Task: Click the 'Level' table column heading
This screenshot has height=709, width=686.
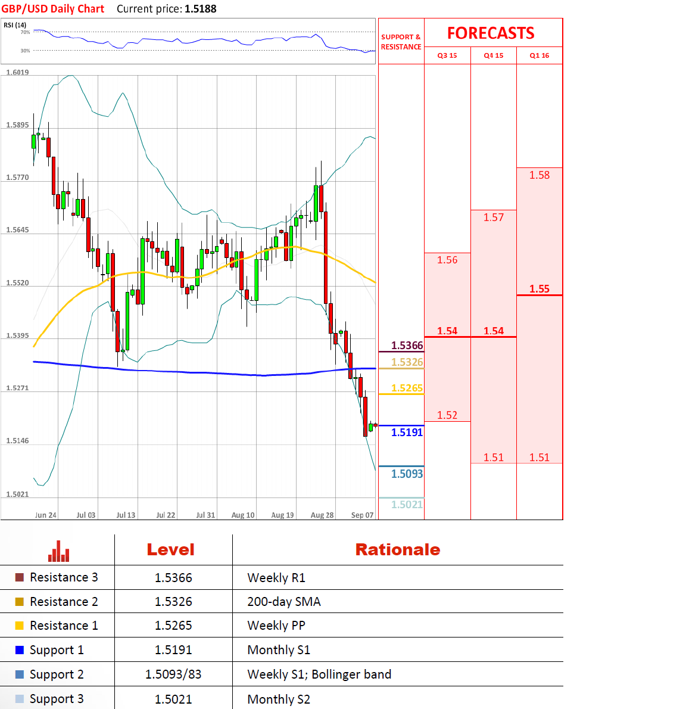Action: point(171,550)
